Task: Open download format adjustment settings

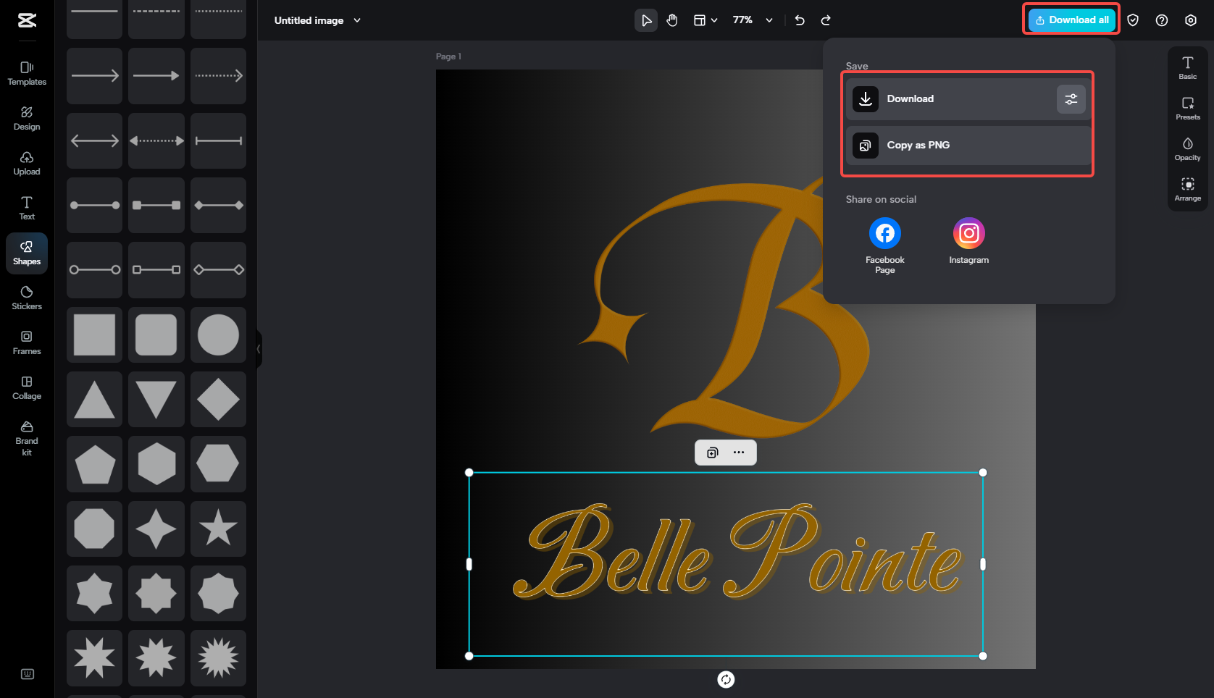Action: click(x=1071, y=98)
